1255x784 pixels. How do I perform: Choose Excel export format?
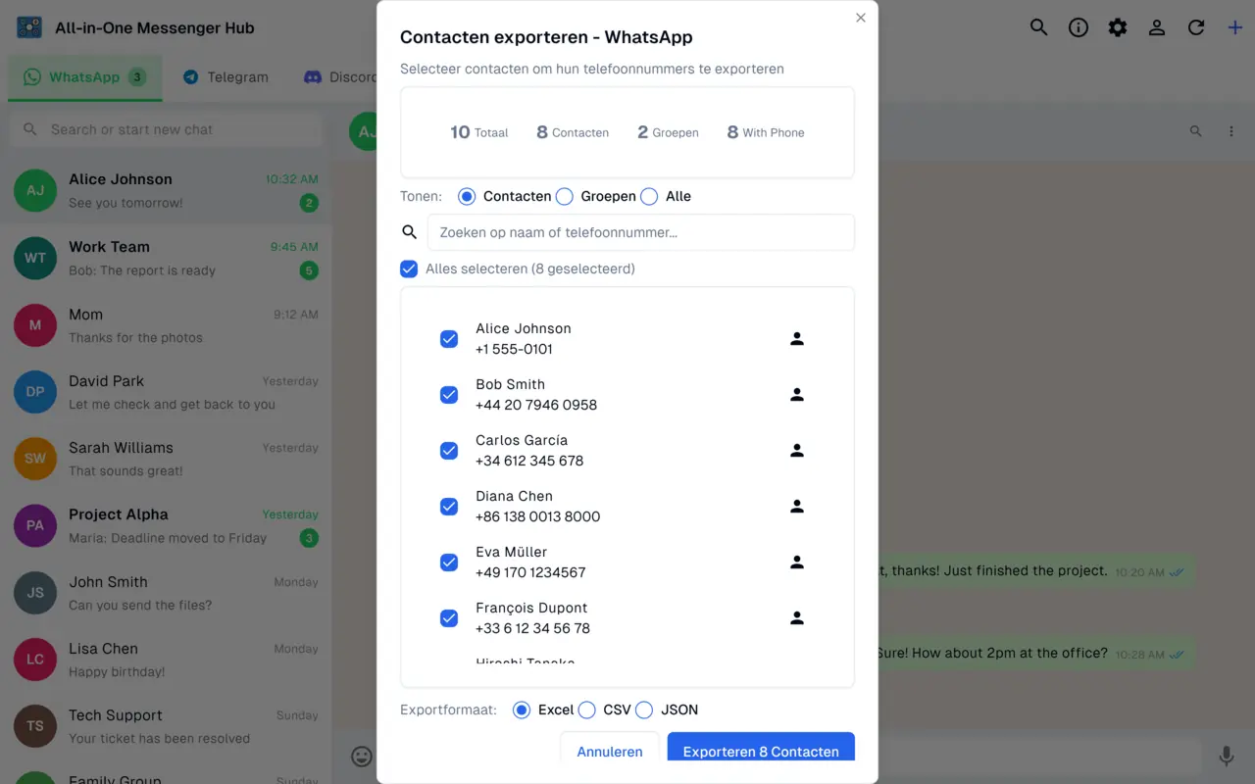(522, 710)
